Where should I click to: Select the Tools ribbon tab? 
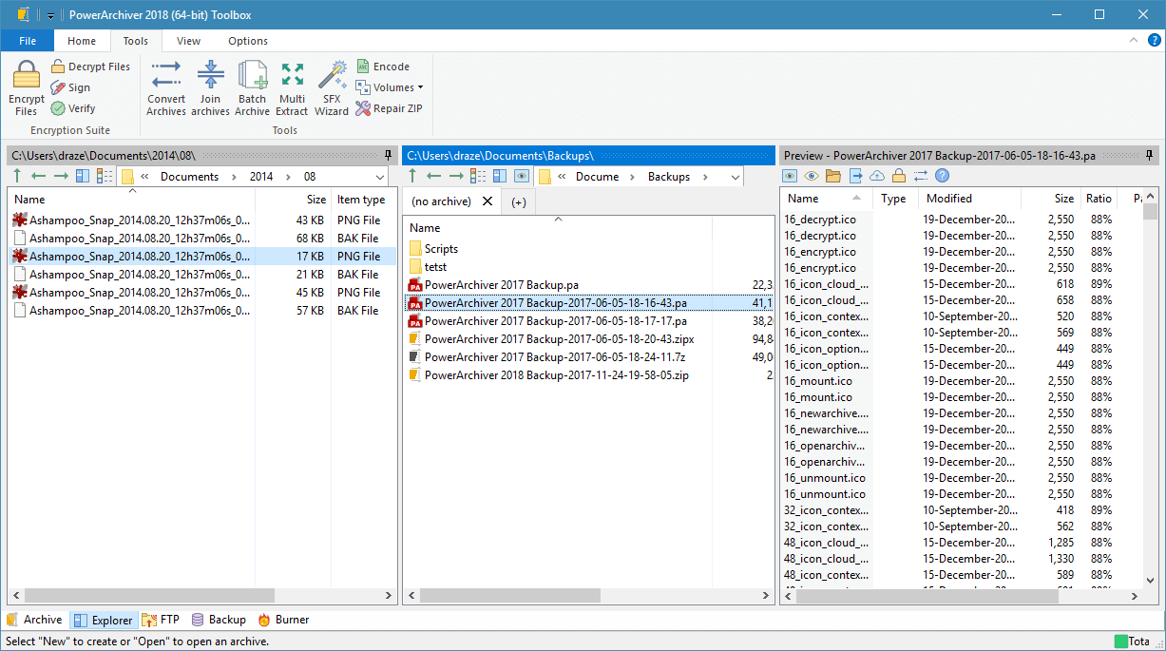[x=136, y=41]
